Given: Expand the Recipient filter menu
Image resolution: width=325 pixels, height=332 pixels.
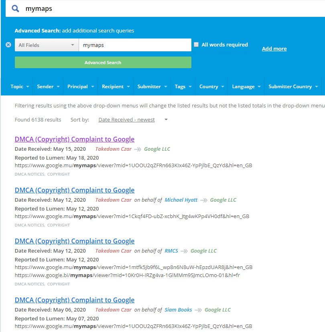Looking at the screenshot, I should (x=116, y=87).
